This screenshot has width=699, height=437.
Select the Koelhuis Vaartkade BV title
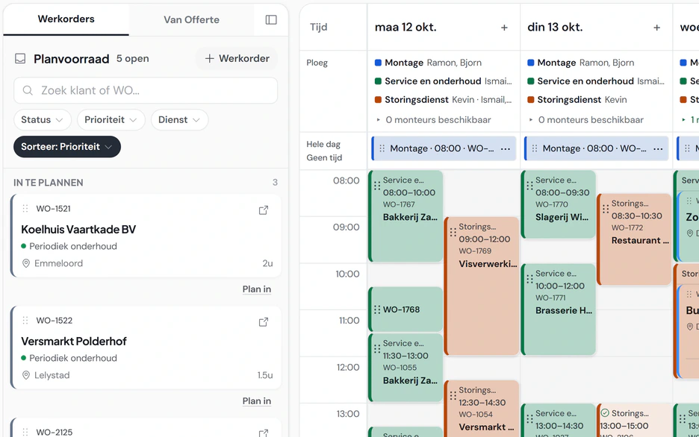click(x=78, y=230)
